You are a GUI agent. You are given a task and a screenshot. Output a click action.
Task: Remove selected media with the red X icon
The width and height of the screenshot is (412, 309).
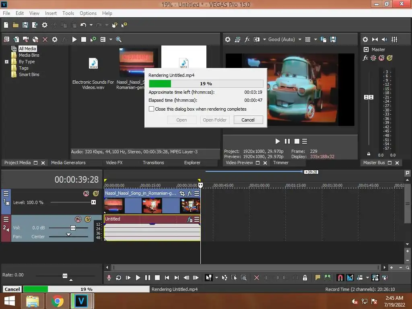click(x=45, y=39)
